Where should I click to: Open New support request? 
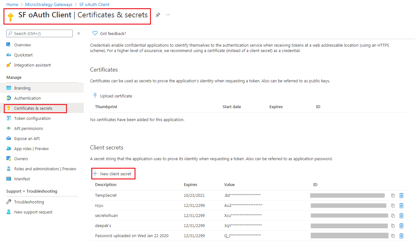(33, 212)
